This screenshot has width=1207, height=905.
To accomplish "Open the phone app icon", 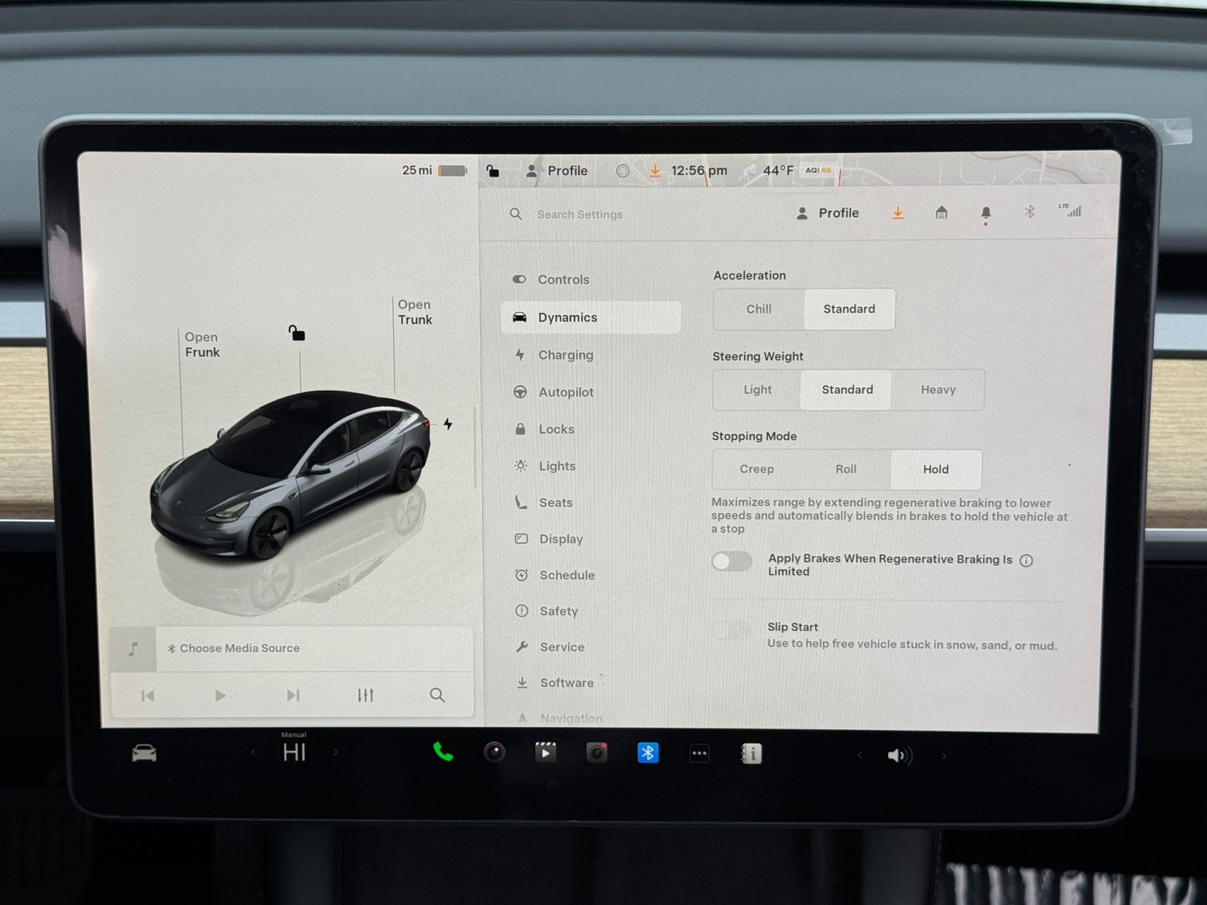I will tap(443, 752).
